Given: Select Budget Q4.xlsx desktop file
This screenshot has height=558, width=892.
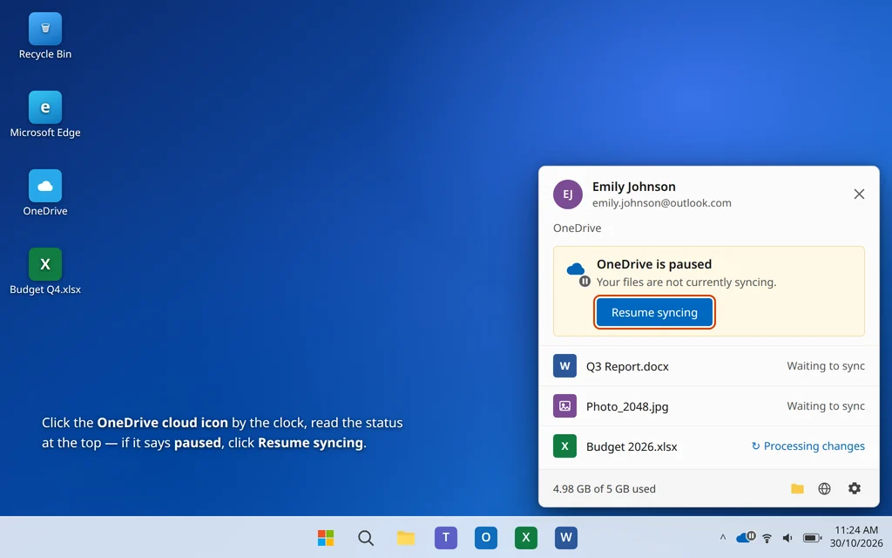Looking at the screenshot, I should (45, 272).
